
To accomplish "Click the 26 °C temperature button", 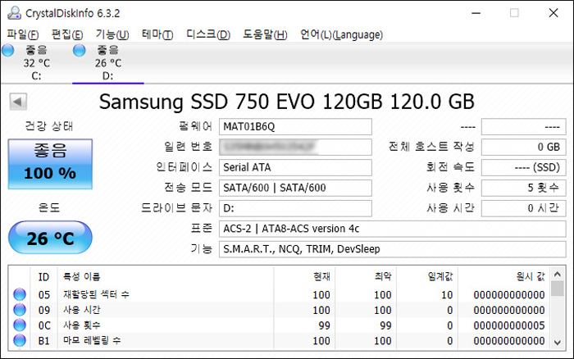I will click(x=50, y=238).
